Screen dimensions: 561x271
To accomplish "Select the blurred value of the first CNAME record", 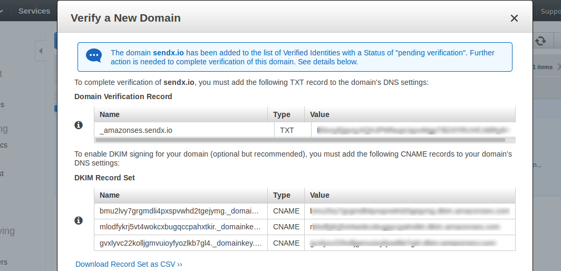I will [x=410, y=211].
